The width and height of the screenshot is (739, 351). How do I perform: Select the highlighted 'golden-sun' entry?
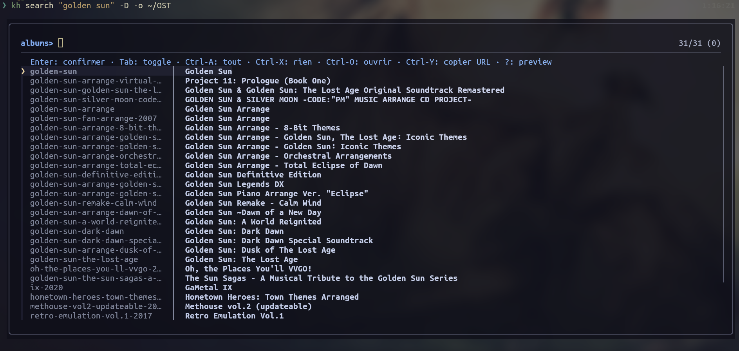click(53, 71)
